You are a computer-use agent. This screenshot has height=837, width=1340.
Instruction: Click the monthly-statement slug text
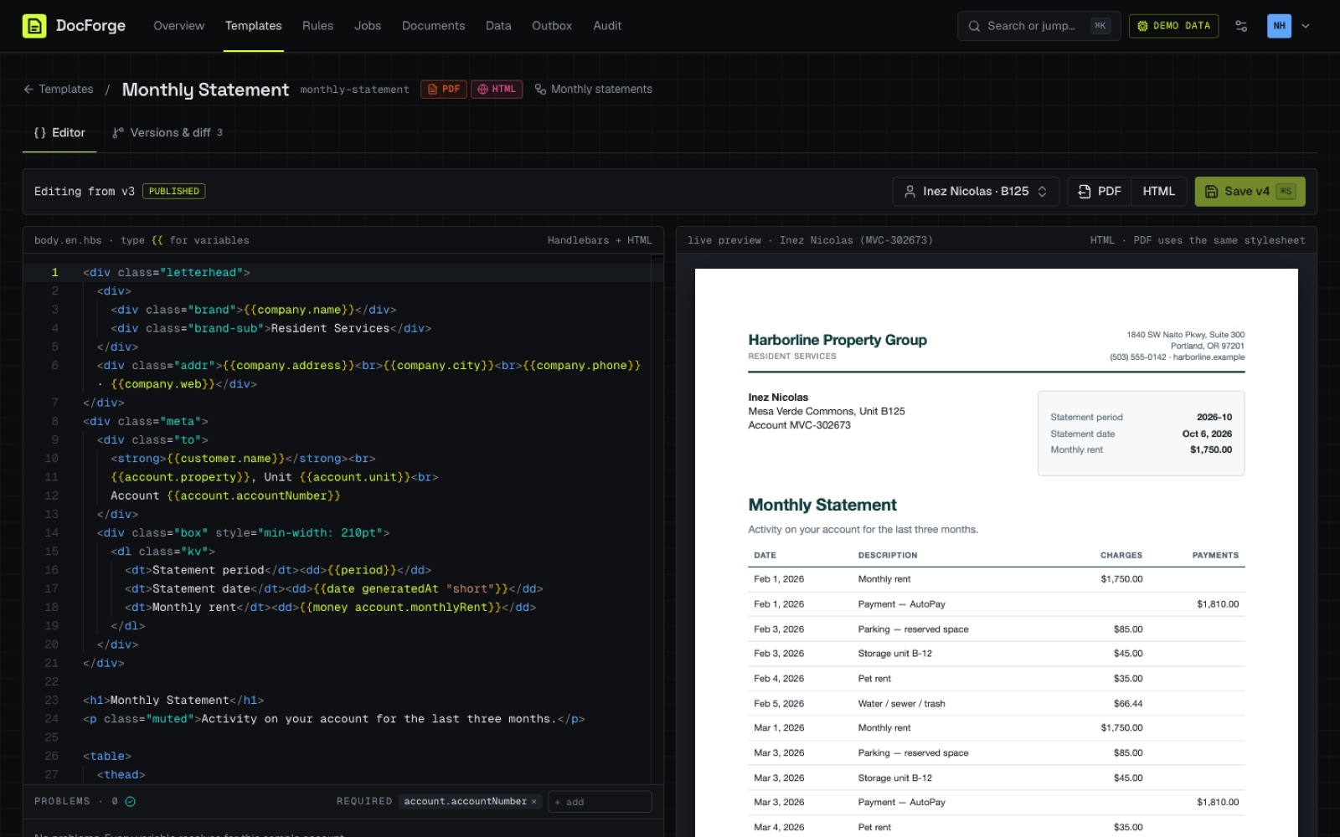355,90
